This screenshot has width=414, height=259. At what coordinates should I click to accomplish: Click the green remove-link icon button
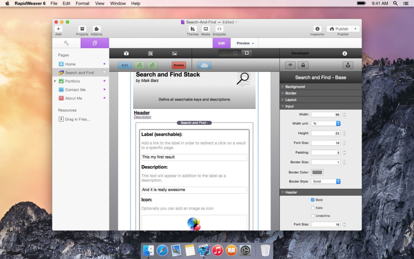(153, 65)
